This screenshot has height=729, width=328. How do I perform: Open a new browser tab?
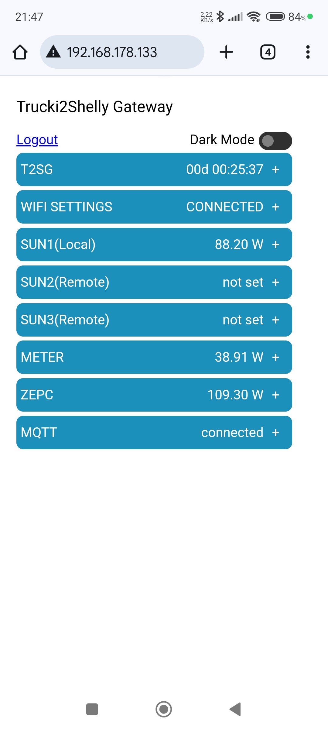pos(226,52)
